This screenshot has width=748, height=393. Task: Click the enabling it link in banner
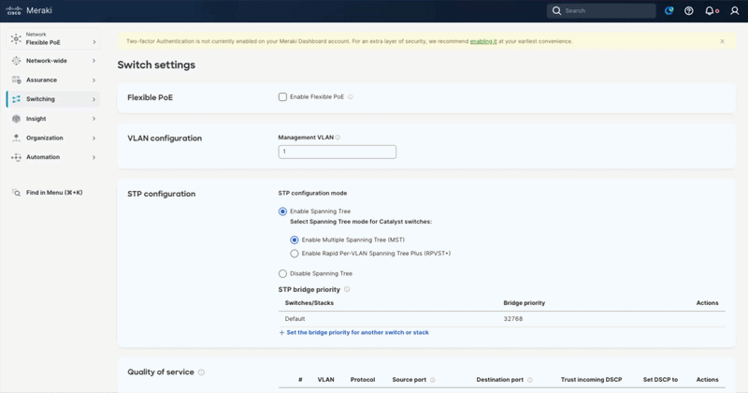[483, 41]
